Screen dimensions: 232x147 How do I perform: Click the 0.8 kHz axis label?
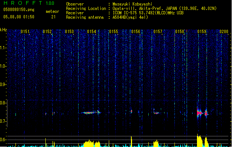3,103
